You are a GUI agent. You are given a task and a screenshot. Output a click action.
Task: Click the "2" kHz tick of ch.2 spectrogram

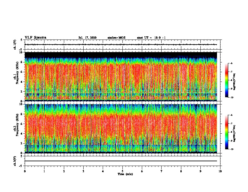point(22,143)
